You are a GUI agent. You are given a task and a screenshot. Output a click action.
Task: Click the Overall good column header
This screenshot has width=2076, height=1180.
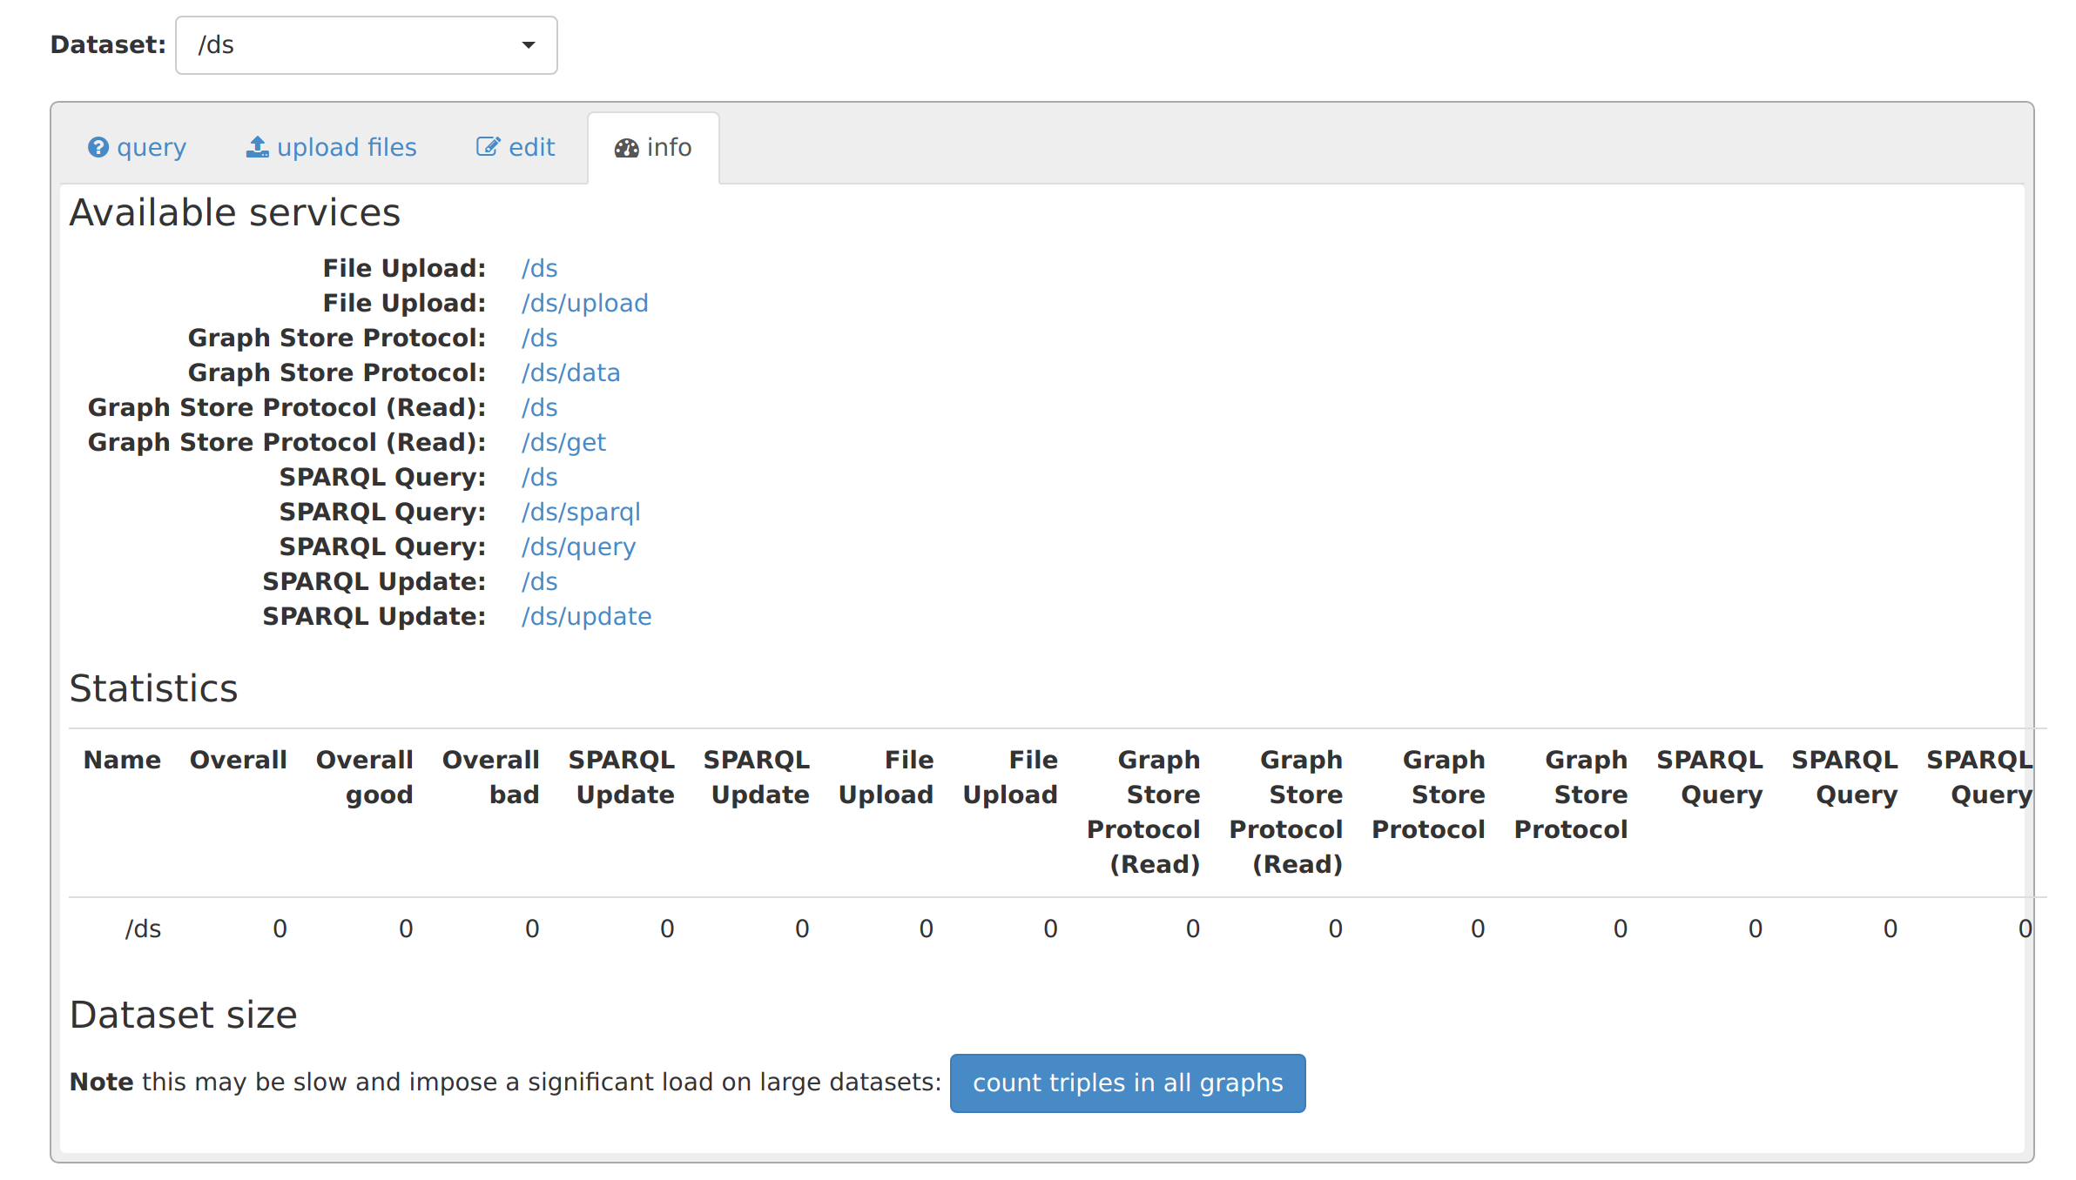coord(364,777)
